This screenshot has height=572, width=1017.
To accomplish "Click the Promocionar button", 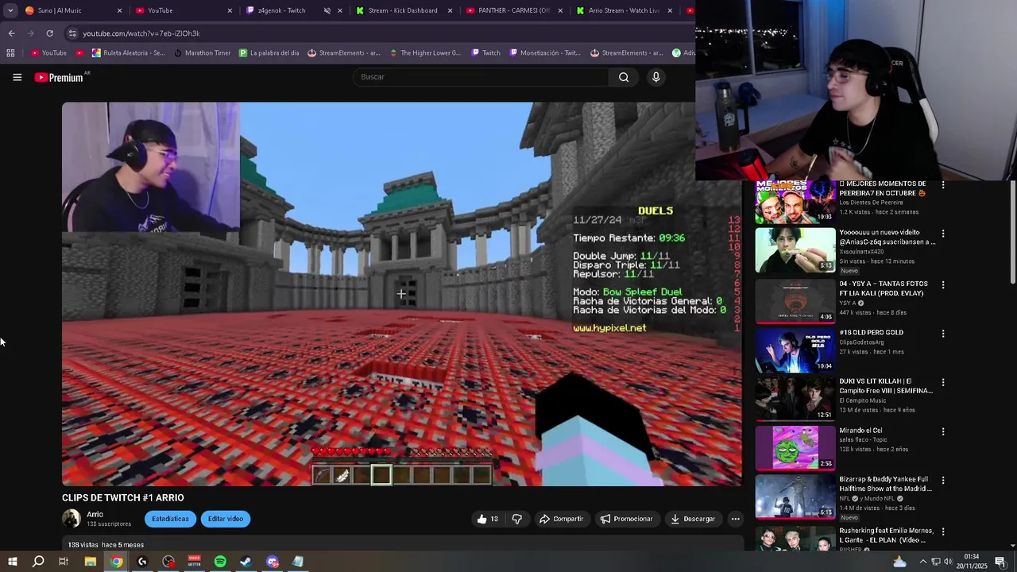I will click(626, 519).
